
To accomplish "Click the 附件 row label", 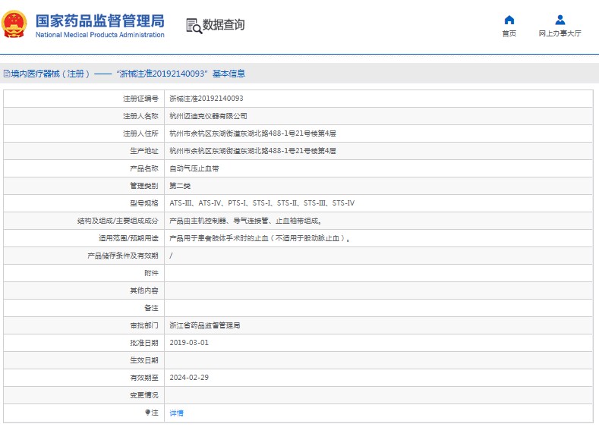I will click(151, 273).
